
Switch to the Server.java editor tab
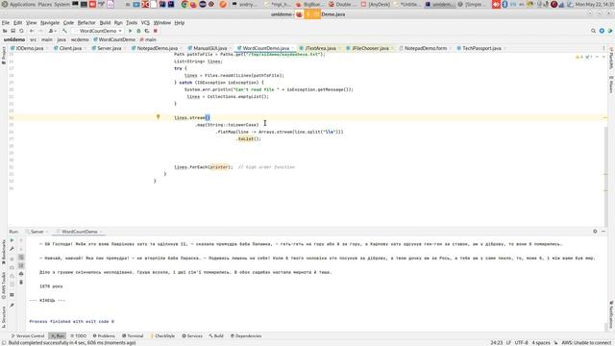coord(109,48)
